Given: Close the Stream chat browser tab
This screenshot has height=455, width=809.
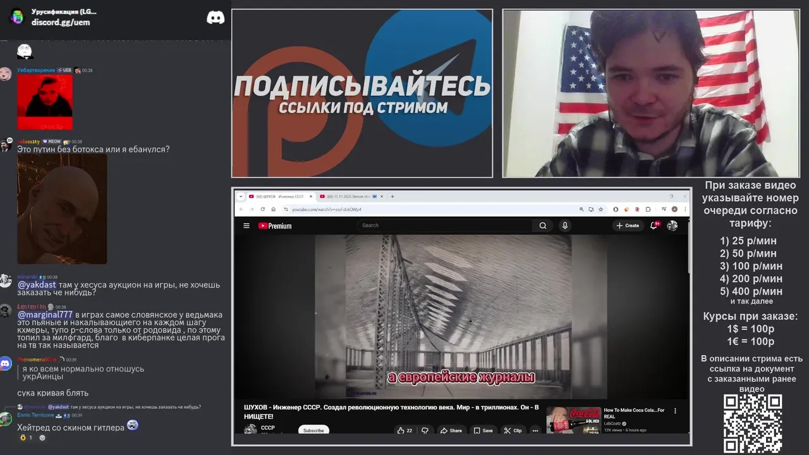Looking at the screenshot, I should click(x=382, y=197).
